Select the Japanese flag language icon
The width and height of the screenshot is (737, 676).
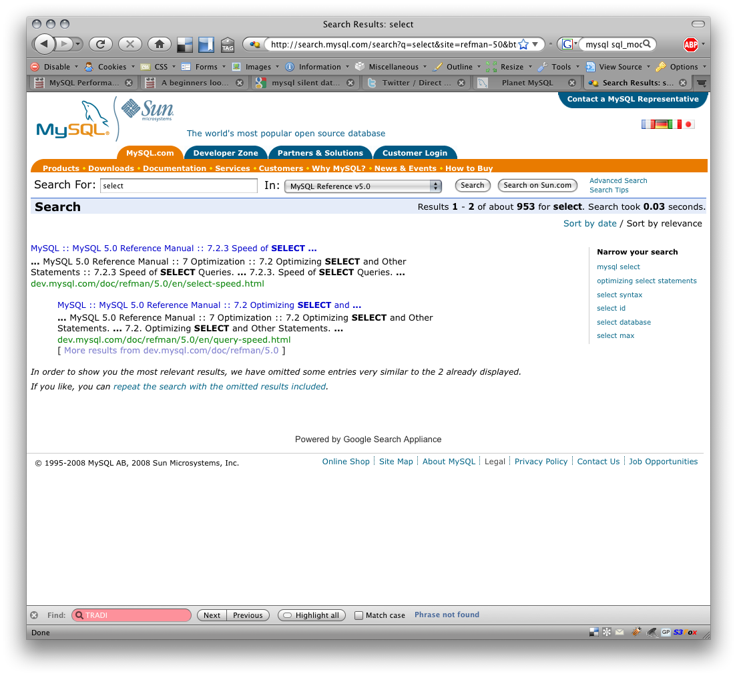click(689, 124)
